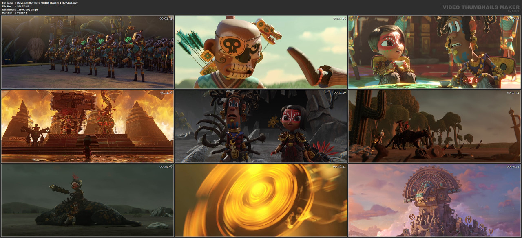Click the duration value '00:35:41'
Image resolution: width=522 pixels, height=238 pixels.
22,13
